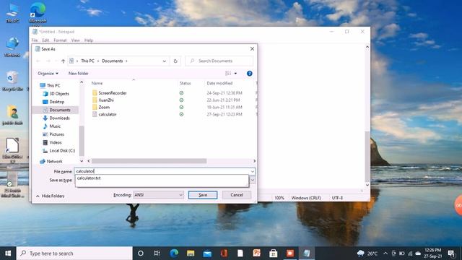Screen dimensions: 462x260
Task: Launch Microsoft Edge from taskbar
Action: pos(174,253)
